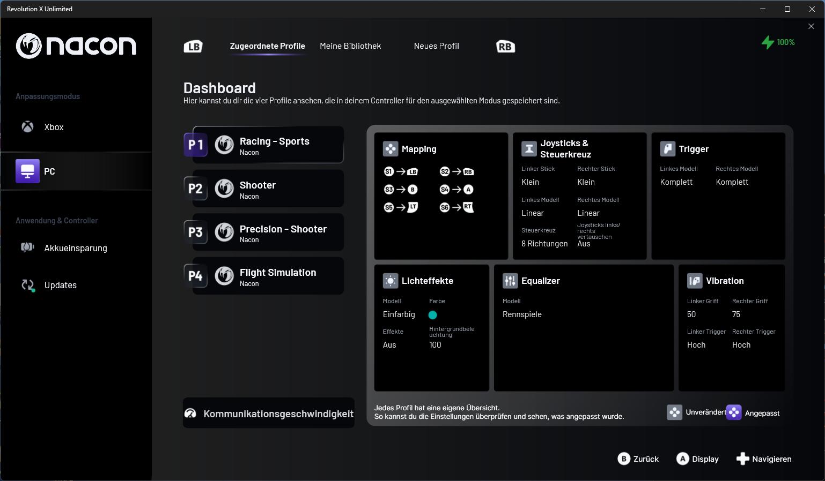The width and height of the screenshot is (825, 481).
Task: Select the P4 Flight Simulation profile
Action: coord(268,276)
